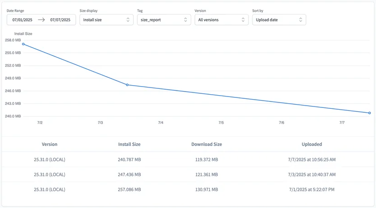Expand the Version dropdown
This screenshot has height=208, width=376.
click(x=222, y=19)
